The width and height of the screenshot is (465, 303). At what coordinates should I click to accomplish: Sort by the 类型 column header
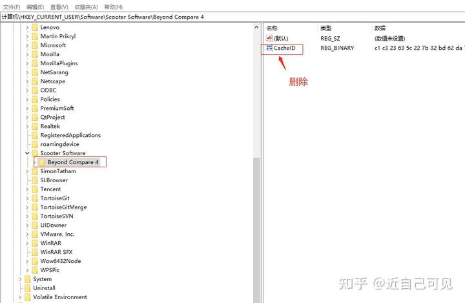(x=326, y=28)
